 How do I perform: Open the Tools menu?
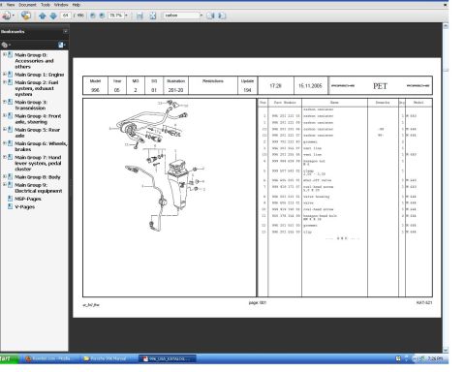(46, 5)
